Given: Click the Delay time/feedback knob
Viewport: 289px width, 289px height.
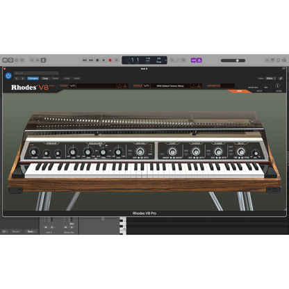Looking at the screenshot, I should click(241, 152).
